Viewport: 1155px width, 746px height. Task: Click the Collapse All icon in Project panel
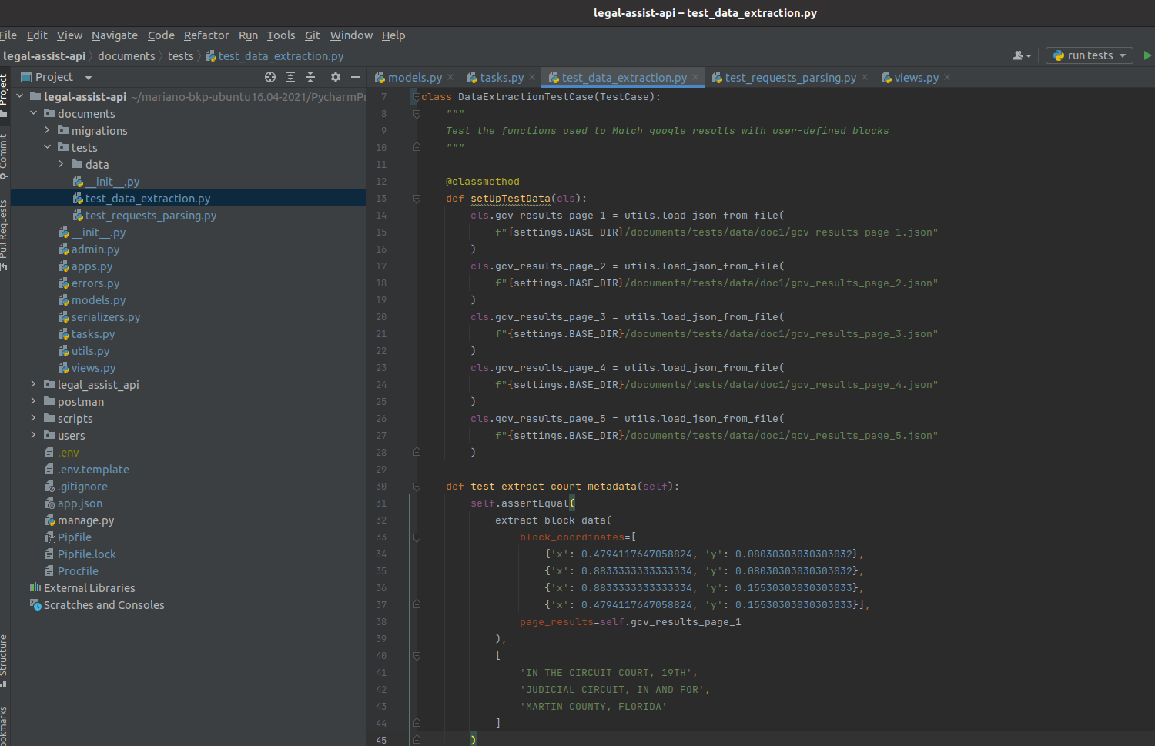[310, 77]
